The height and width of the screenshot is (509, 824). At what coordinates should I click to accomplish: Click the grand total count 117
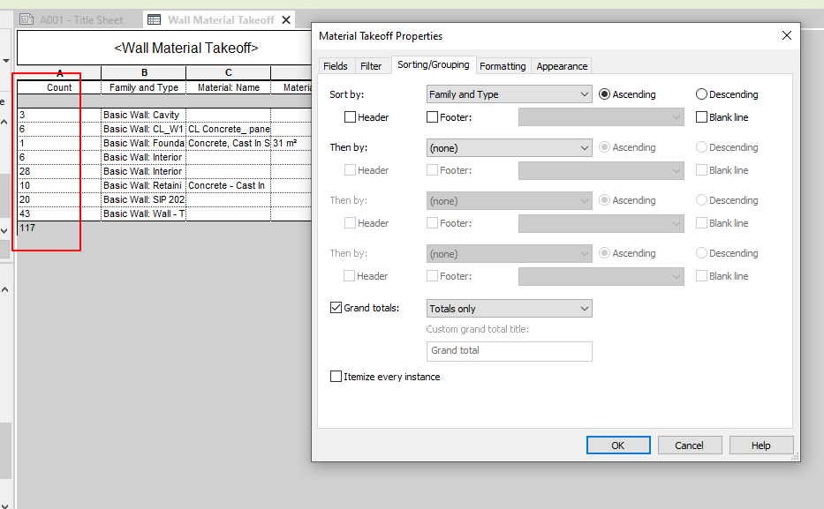pos(27,228)
